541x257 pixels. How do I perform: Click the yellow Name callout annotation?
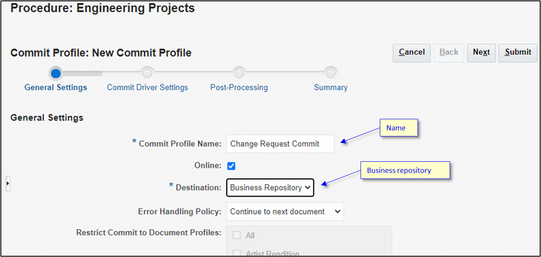[x=398, y=127]
